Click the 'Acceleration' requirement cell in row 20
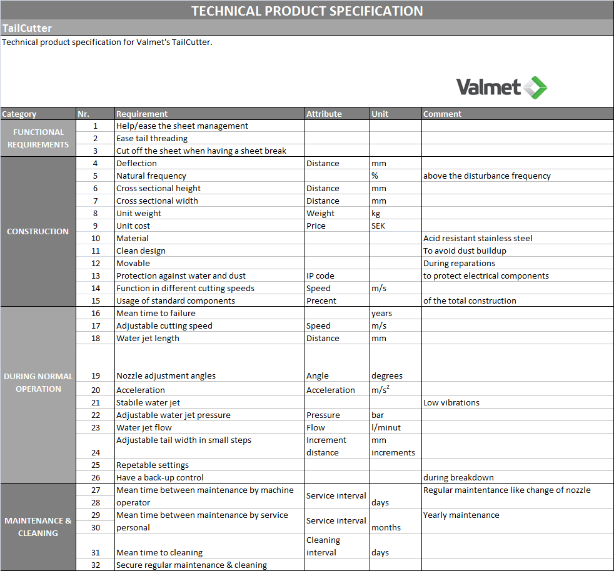 (209, 389)
